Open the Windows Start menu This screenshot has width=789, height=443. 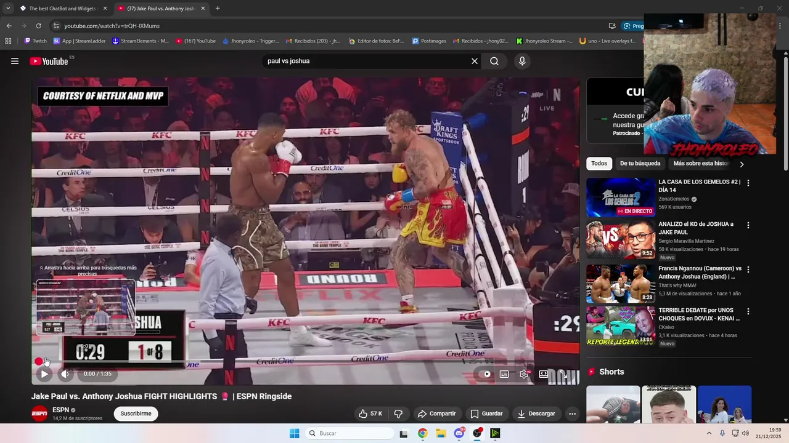click(295, 433)
